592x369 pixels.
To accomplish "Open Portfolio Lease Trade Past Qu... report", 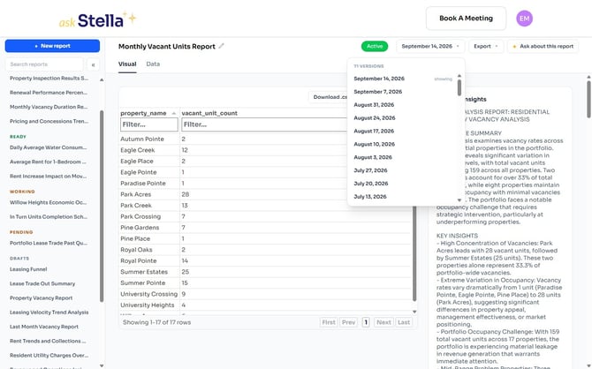I will (x=49, y=244).
